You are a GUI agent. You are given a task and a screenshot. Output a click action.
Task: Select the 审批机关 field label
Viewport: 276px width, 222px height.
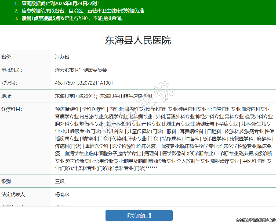pyautogui.click(x=12, y=70)
